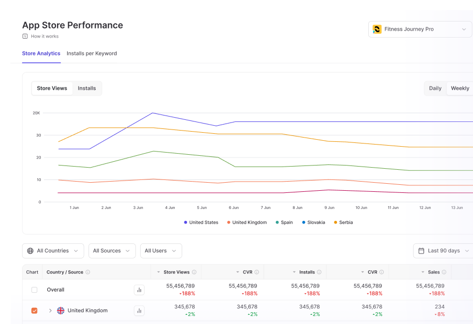Switch chart to Weekly view
Viewport: 473px width, 324px height.
tap(460, 89)
